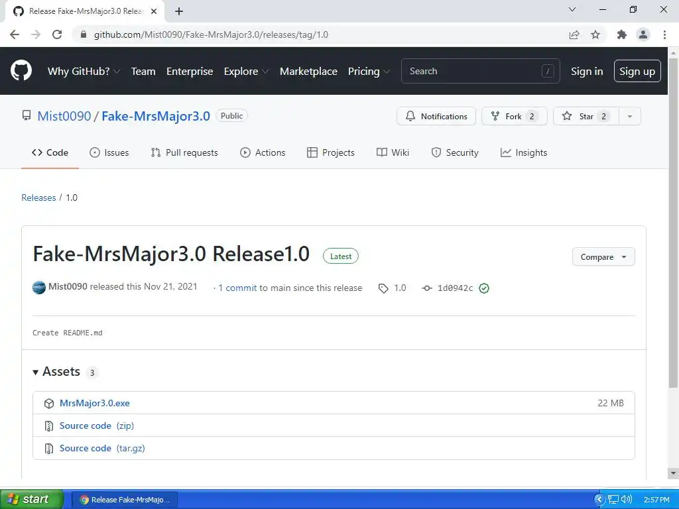
Task: Open the Wiki tab
Action: pos(393,152)
